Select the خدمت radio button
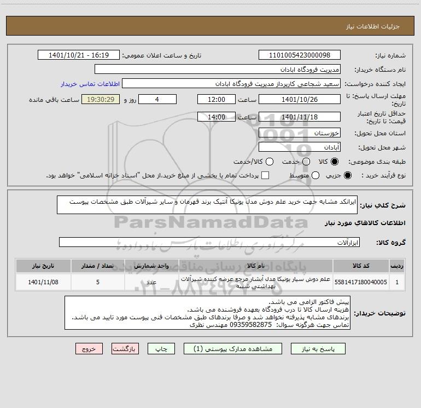The height and width of the screenshot is (408, 421). tap(306, 162)
